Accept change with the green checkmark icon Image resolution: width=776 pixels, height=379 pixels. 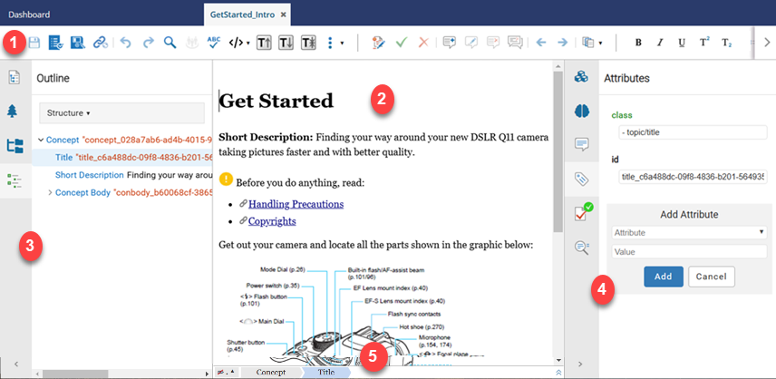click(x=401, y=42)
